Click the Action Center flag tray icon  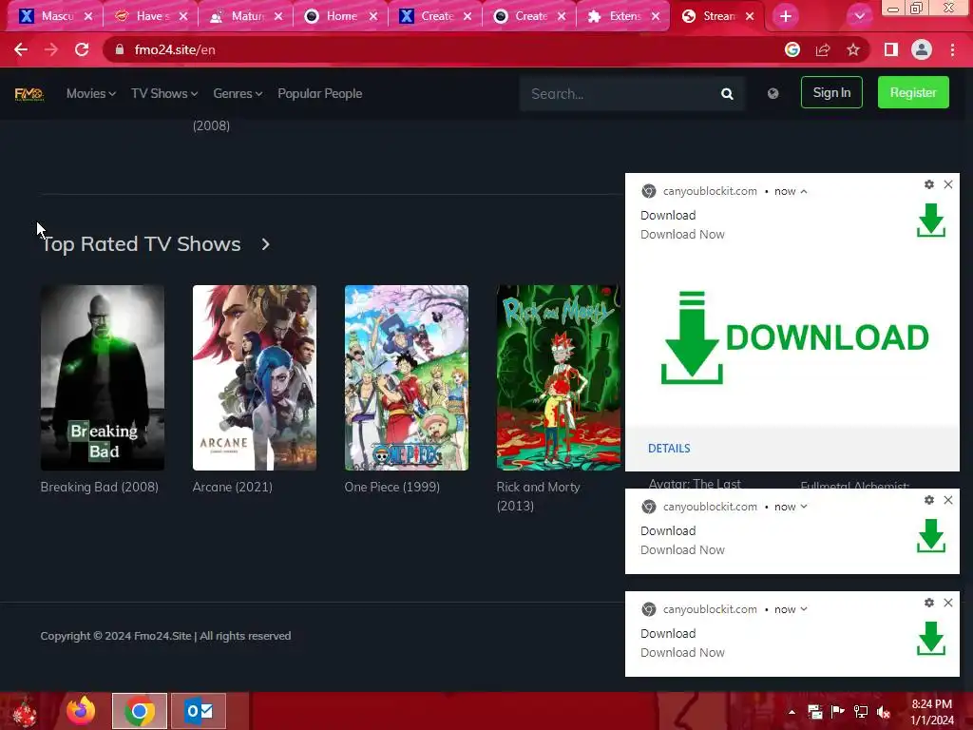coord(838,712)
